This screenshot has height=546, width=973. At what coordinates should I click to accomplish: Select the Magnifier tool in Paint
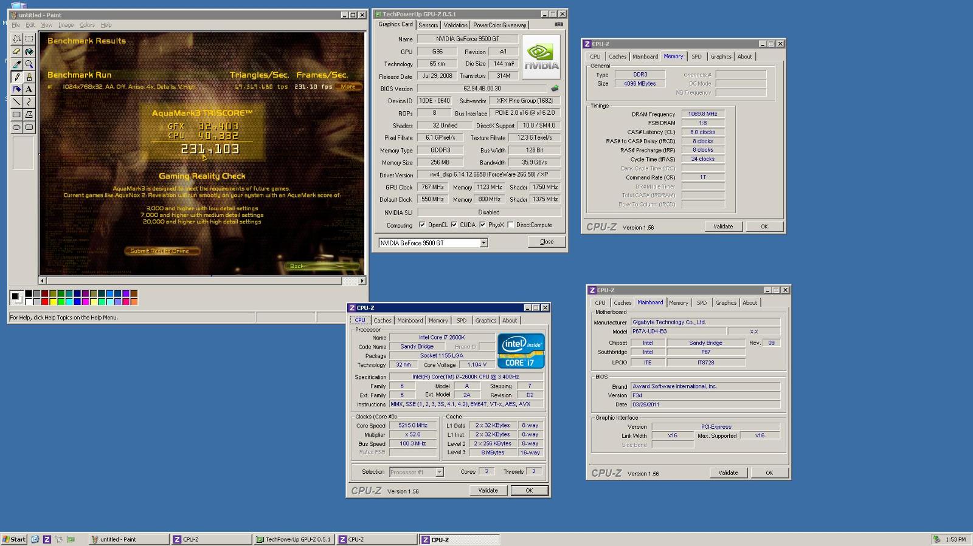point(29,64)
